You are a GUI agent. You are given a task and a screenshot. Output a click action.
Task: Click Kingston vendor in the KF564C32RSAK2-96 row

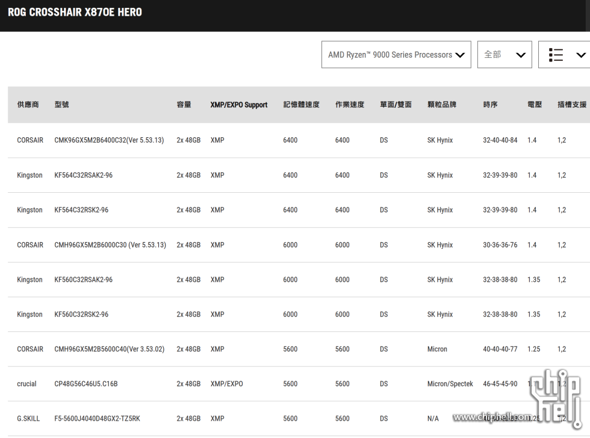click(29, 175)
